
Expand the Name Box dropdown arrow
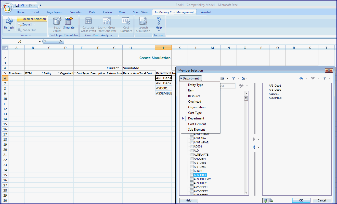click(40, 42)
